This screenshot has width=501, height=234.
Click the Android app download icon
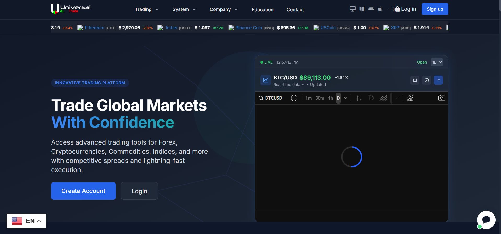[371, 9]
